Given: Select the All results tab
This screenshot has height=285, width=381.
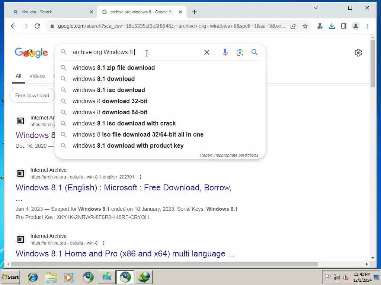Looking at the screenshot, I should tap(18, 76).
